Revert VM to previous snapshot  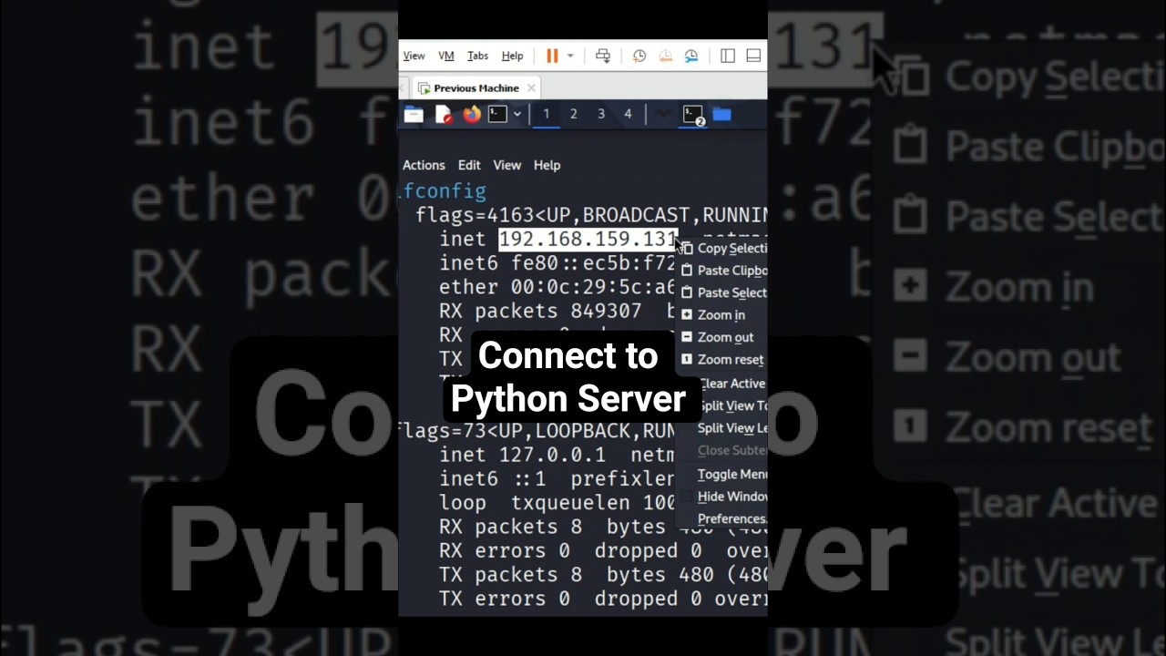[665, 56]
